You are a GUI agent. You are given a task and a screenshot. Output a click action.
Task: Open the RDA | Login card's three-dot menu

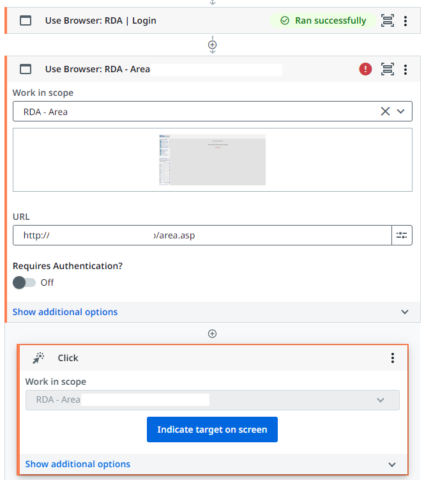405,20
